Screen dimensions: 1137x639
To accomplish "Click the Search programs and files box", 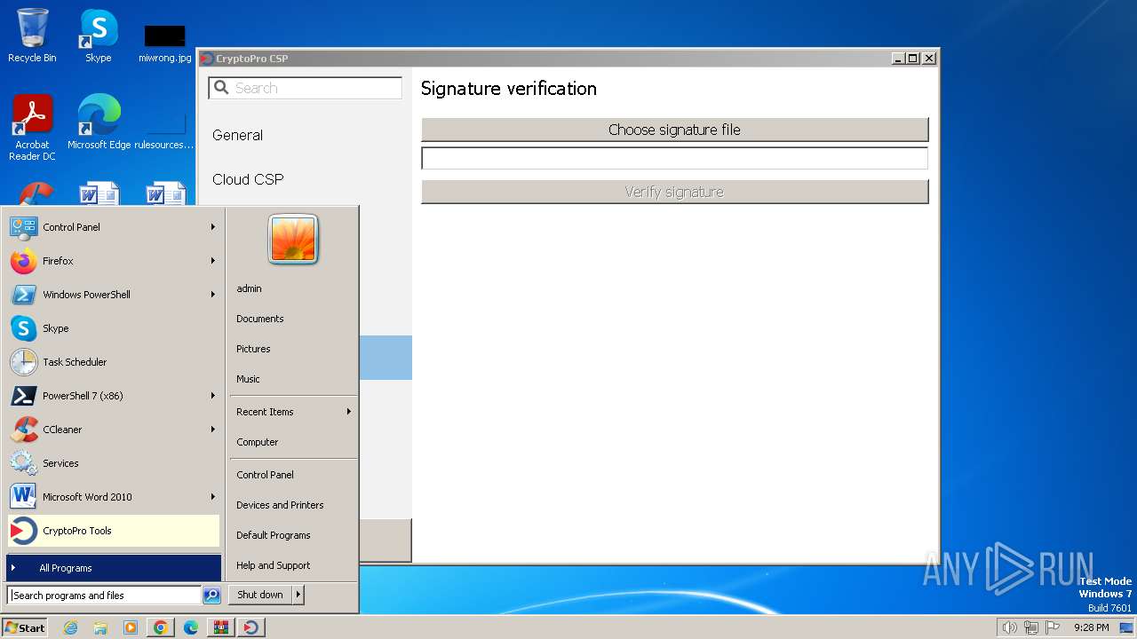I will coord(105,596).
